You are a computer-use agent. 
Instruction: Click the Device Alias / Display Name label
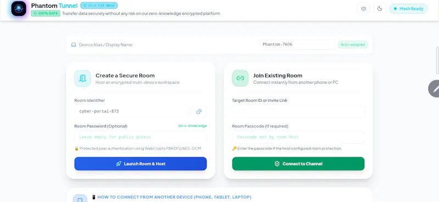point(106,45)
